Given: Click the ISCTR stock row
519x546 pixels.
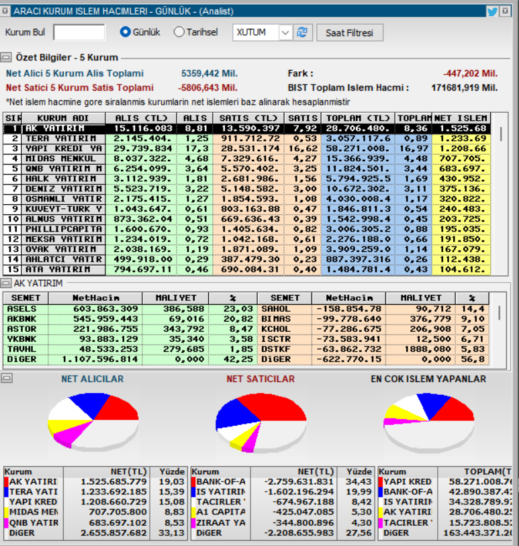Looking at the screenshot, I should [373, 340].
